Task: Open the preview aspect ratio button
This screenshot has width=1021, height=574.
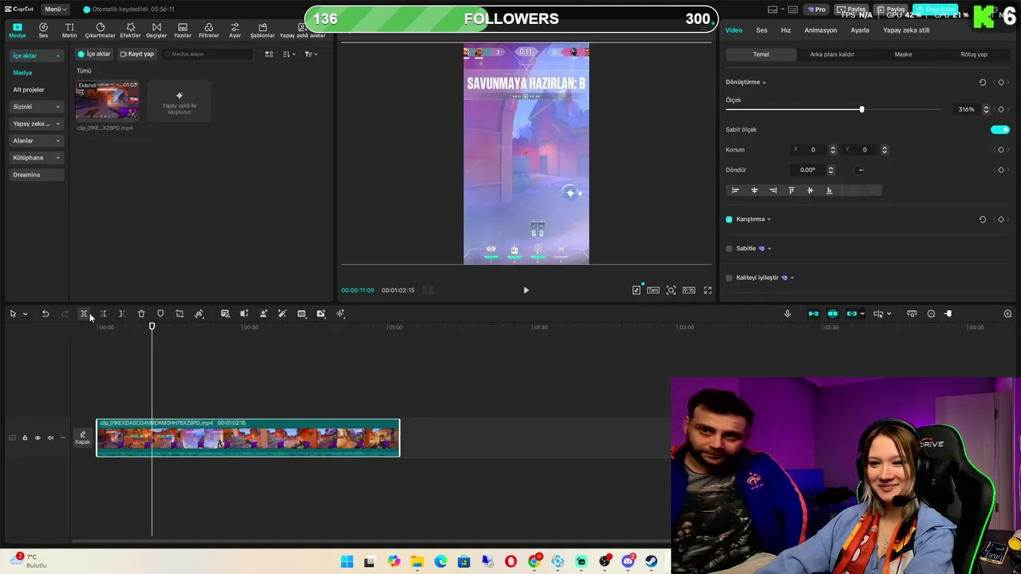Action: (688, 290)
